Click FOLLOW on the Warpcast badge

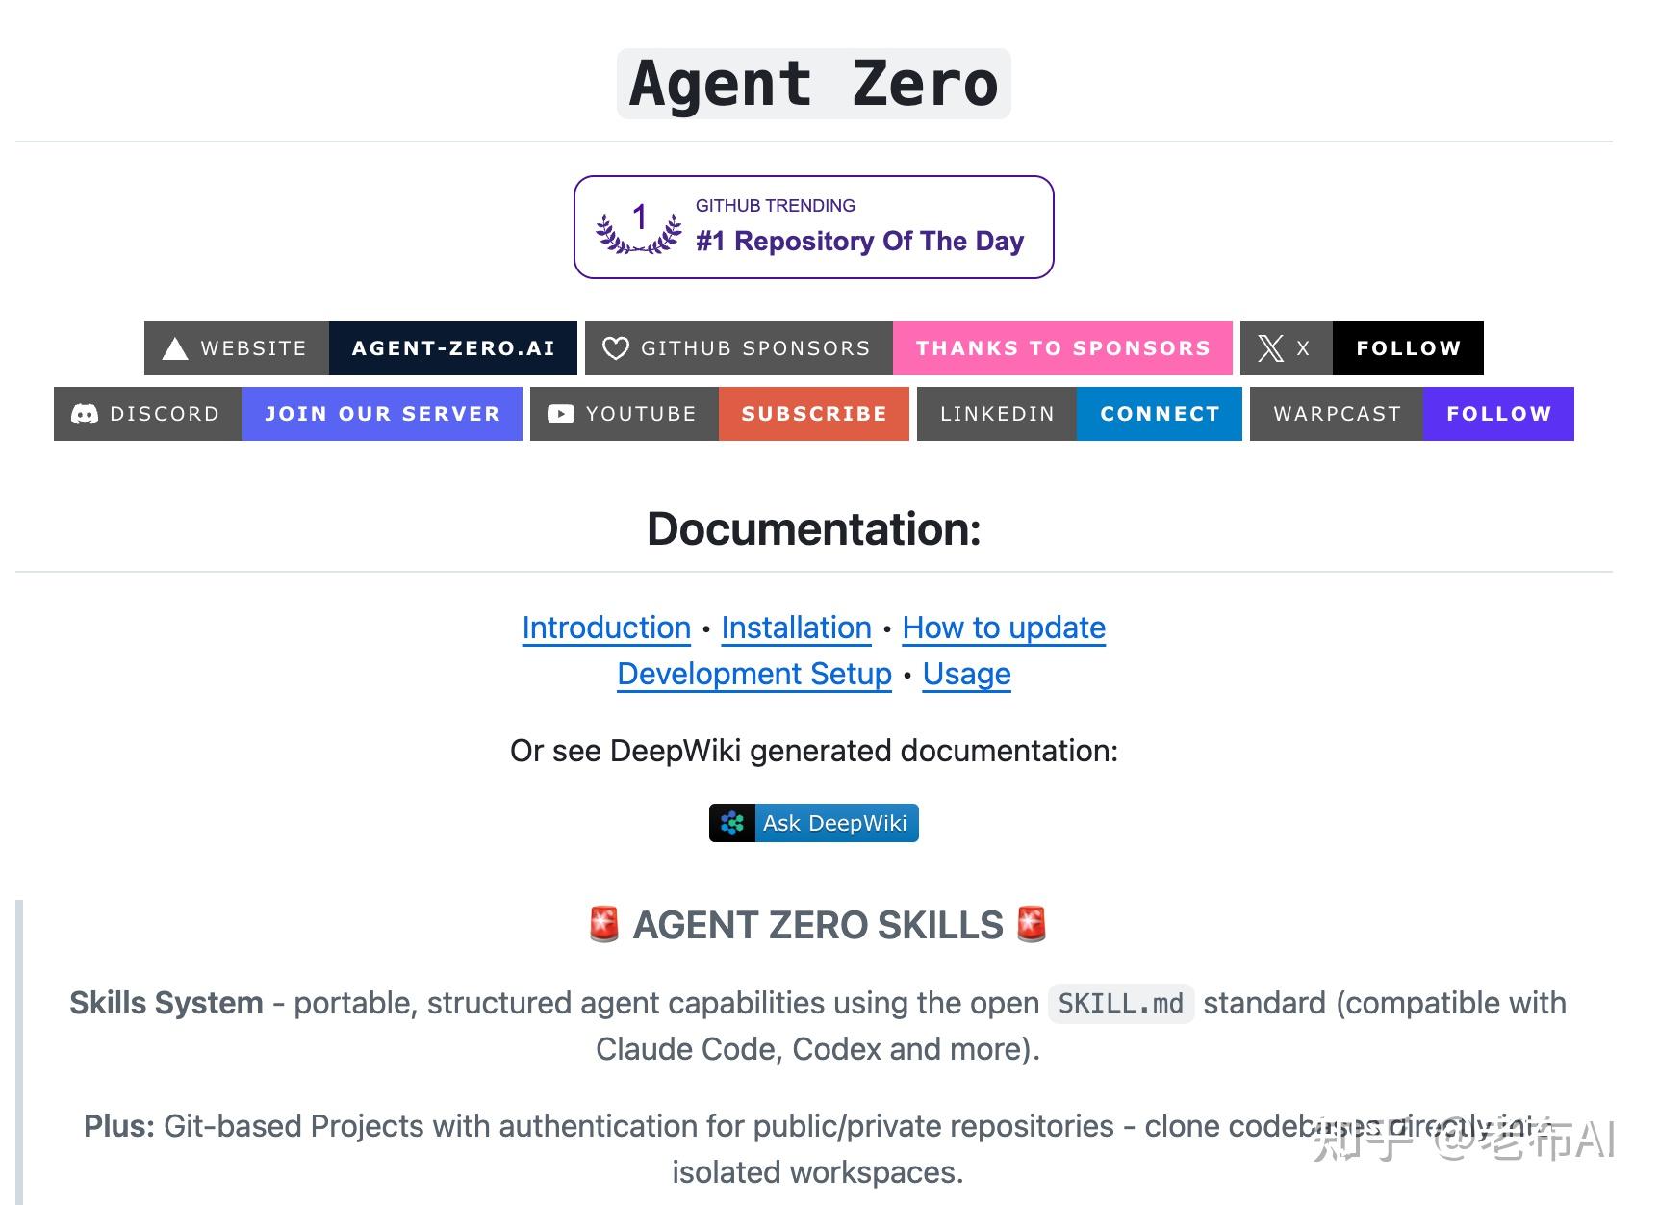point(1498,414)
